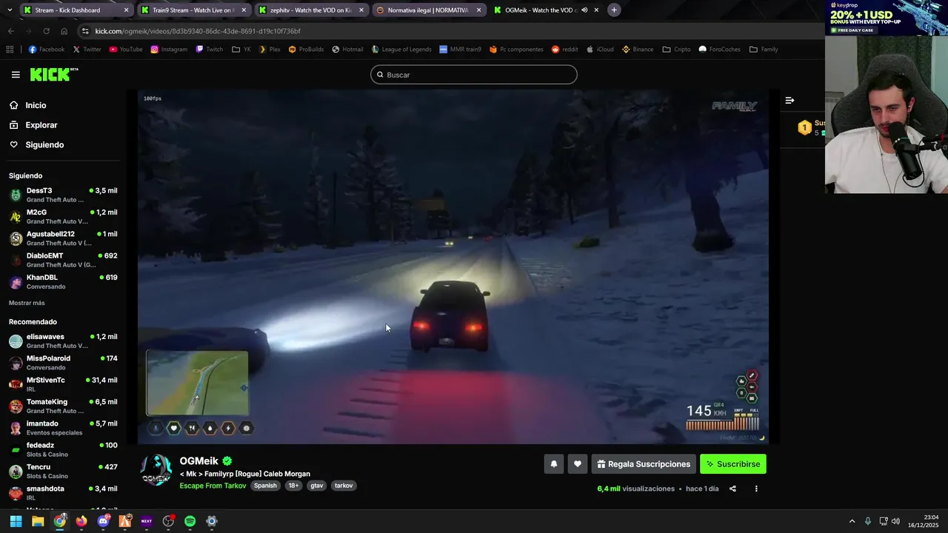This screenshot has height=533, width=948.
Task: Select the Spanish tag
Action: 265,486
